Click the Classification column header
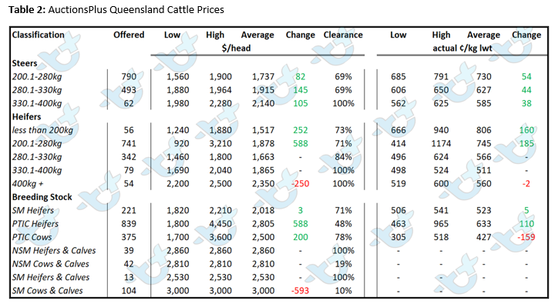The width and height of the screenshot is (555, 304). (x=39, y=35)
